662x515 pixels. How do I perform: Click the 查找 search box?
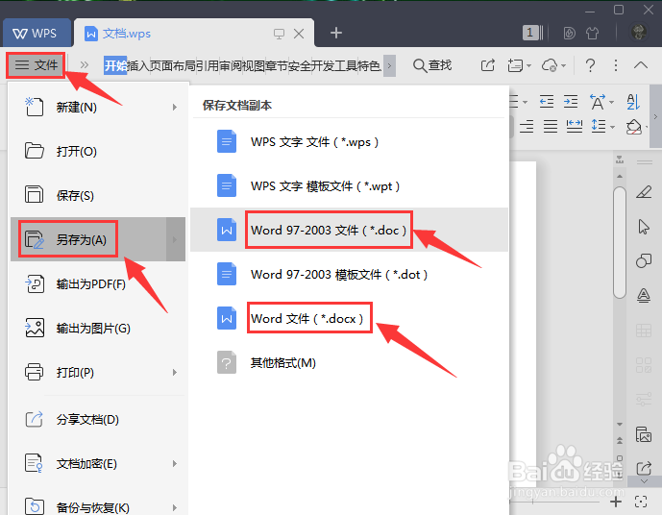pyautogui.click(x=432, y=65)
